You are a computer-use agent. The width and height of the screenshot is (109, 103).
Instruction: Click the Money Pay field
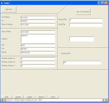[86, 20]
